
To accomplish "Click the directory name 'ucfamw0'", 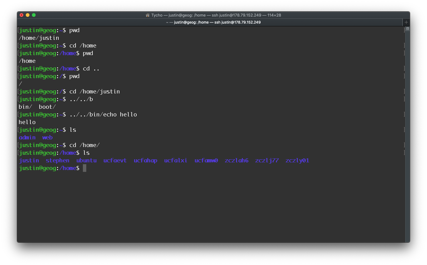I will click(x=206, y=161).
